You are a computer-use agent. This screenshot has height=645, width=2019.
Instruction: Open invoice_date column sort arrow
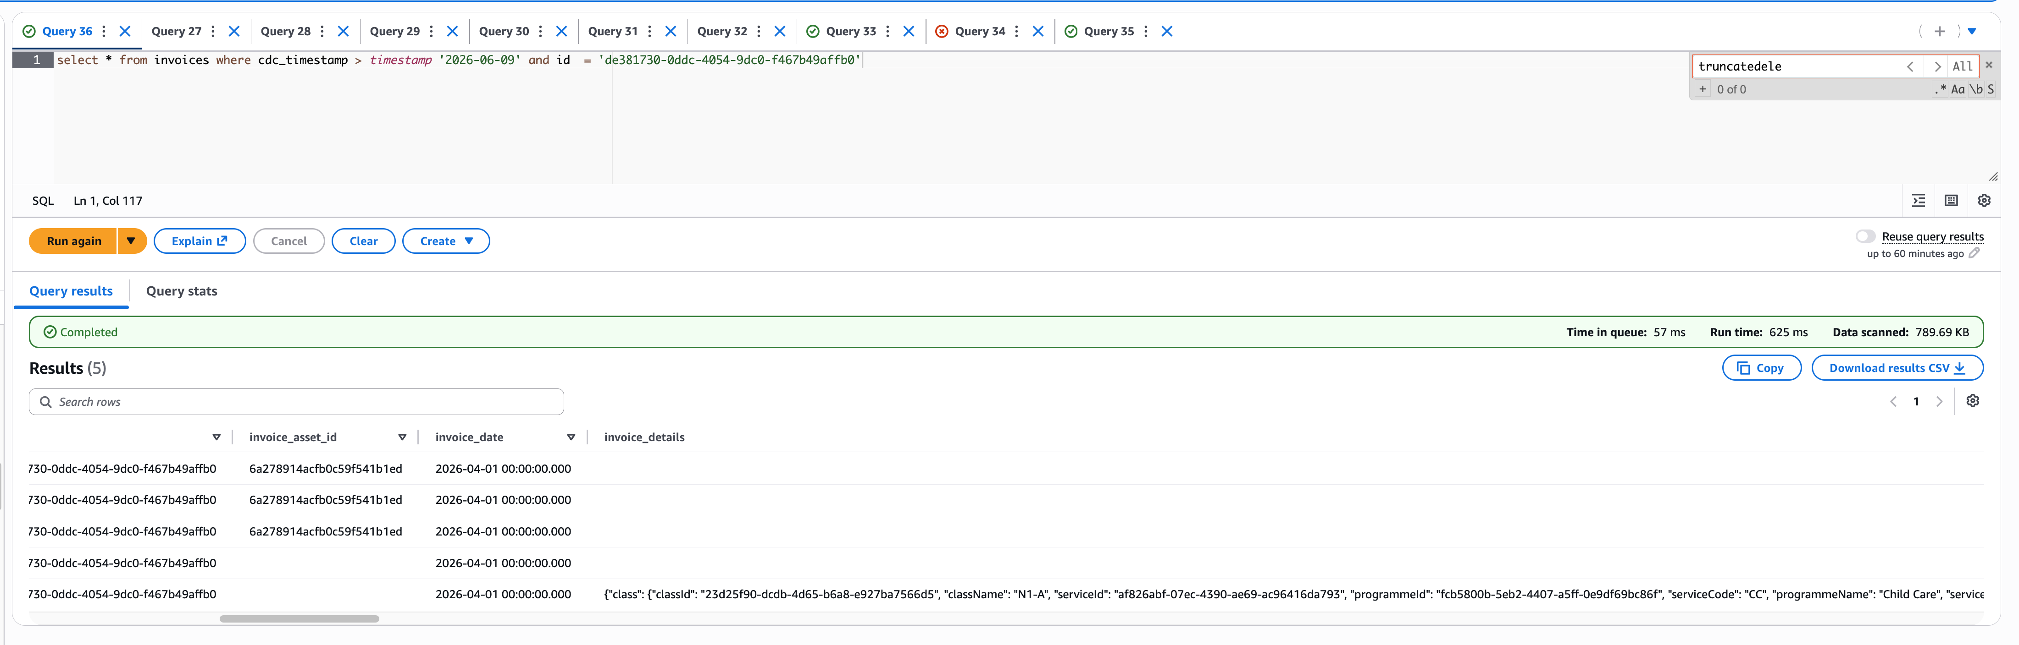pos(571,437)
